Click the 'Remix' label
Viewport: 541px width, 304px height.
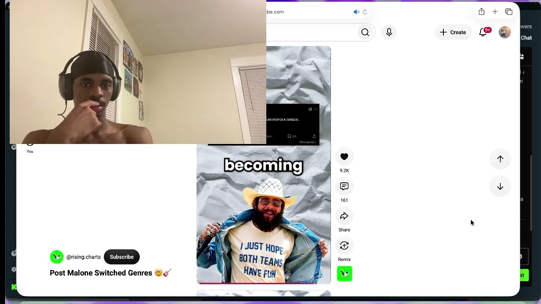(344, 259)
